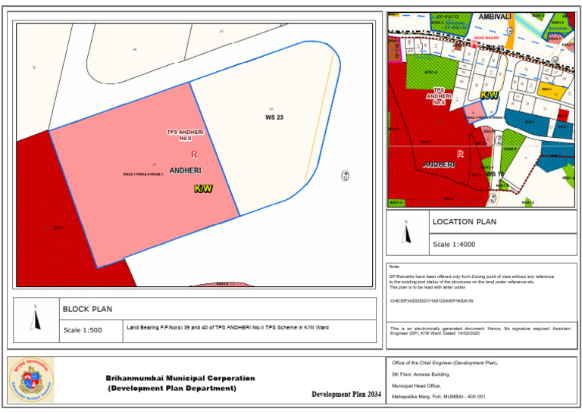Click the 'Note:' heading
Screen dimensions: 582x412
coord(394,267)
